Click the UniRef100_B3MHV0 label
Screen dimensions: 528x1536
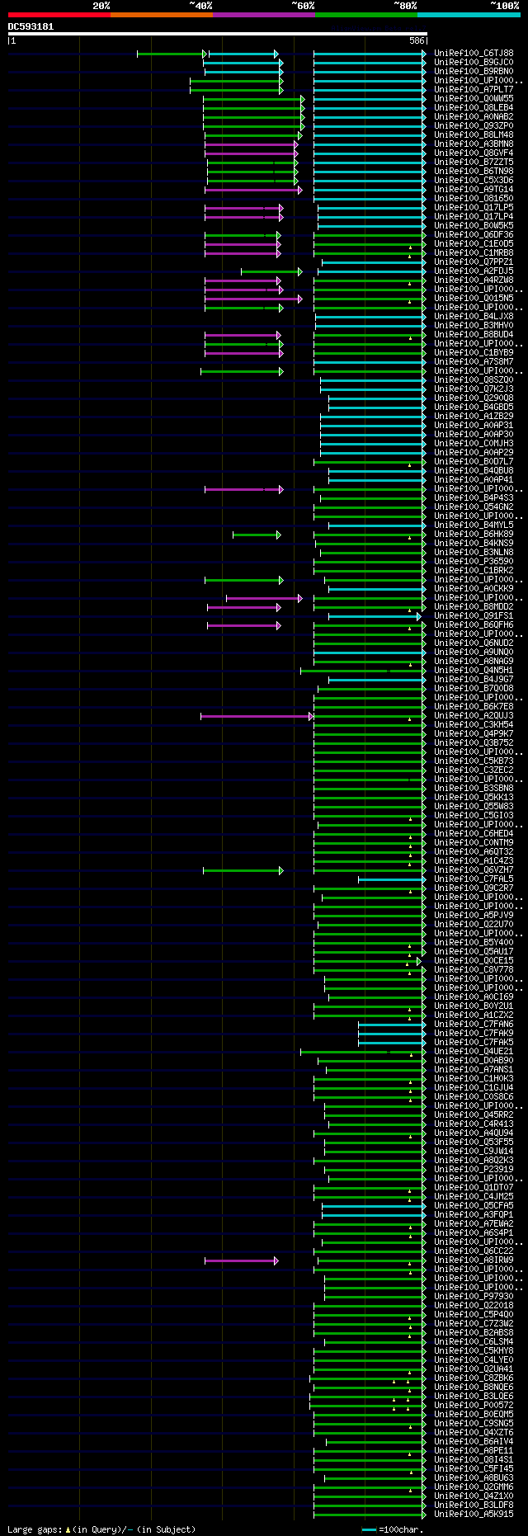(x=474, y=326)
